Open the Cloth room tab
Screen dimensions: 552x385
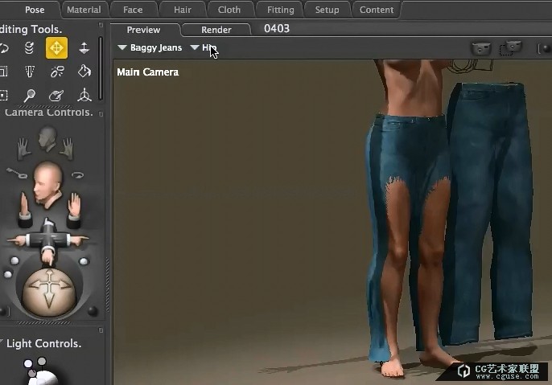[229, 10]
